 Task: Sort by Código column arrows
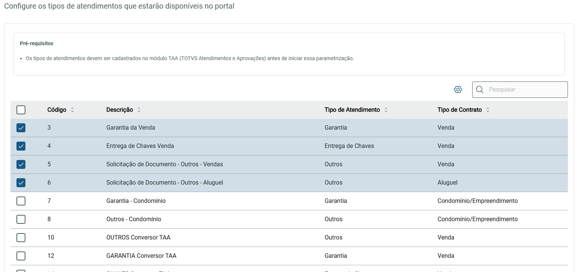[x=73, y=110]
